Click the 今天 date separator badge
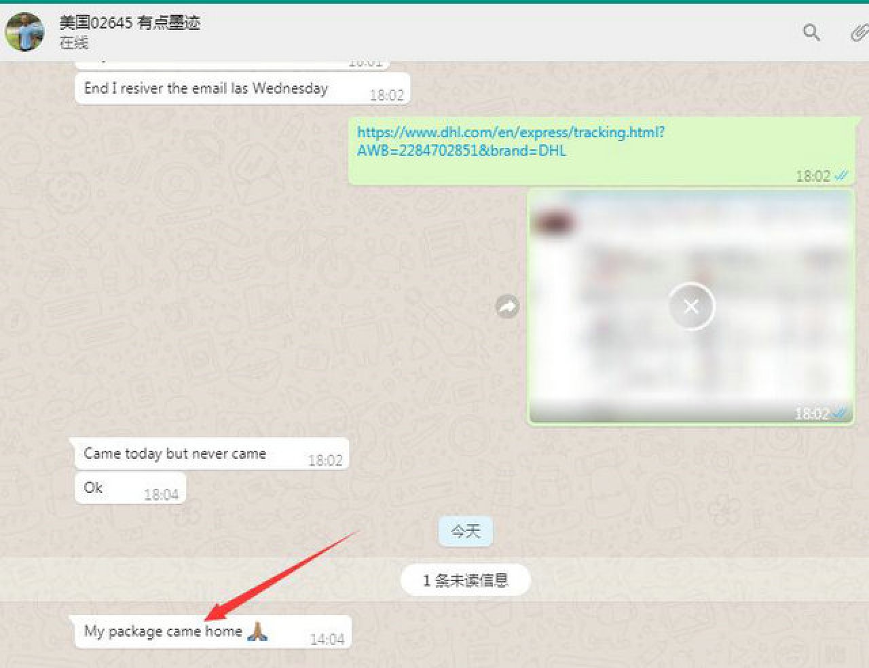 (465, 531)
